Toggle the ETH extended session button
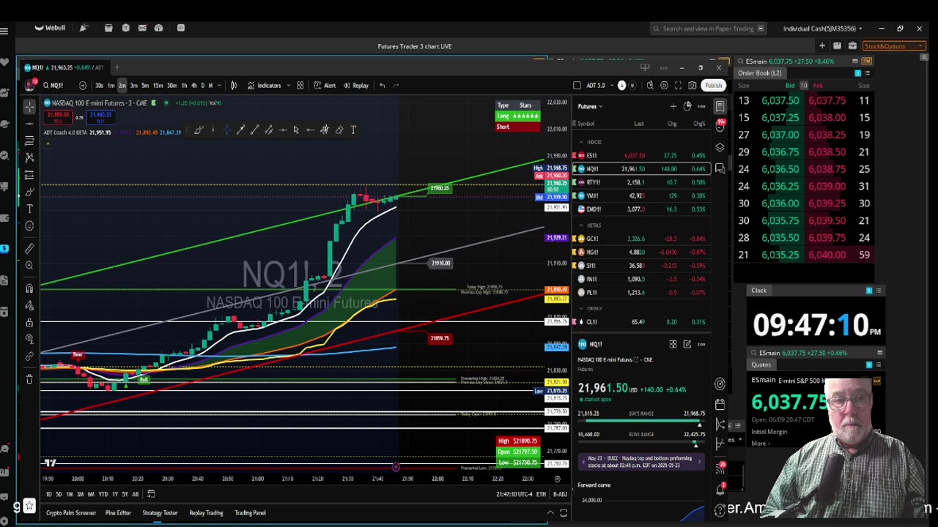938x527 pixels. 541,494
